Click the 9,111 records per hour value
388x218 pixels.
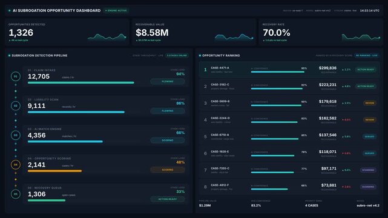[x=37, y=106]
